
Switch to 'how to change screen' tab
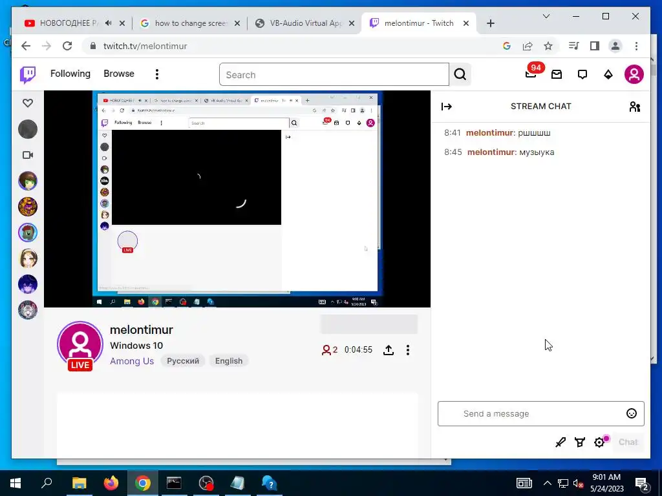coord(191,23)
